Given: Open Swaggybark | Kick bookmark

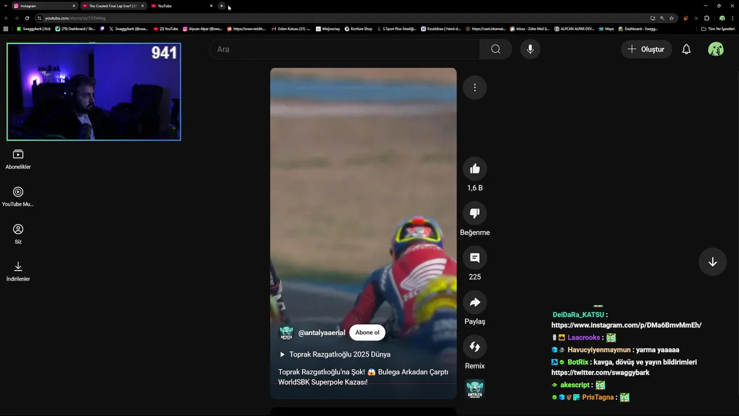Looking at the screenshot, I should pos(34,28).
